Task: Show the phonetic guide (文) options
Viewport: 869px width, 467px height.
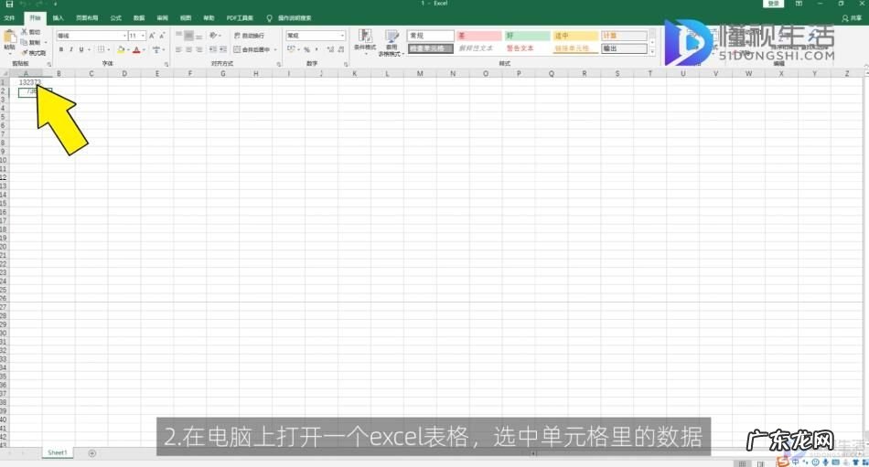Action: pyautogui.click(x=156, y=50)
